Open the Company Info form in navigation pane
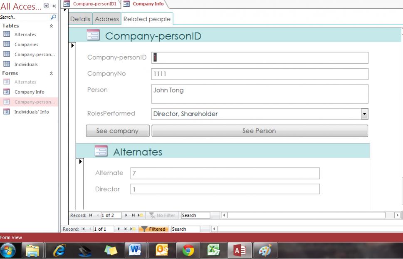403x259 pixels. pos(29,92)
